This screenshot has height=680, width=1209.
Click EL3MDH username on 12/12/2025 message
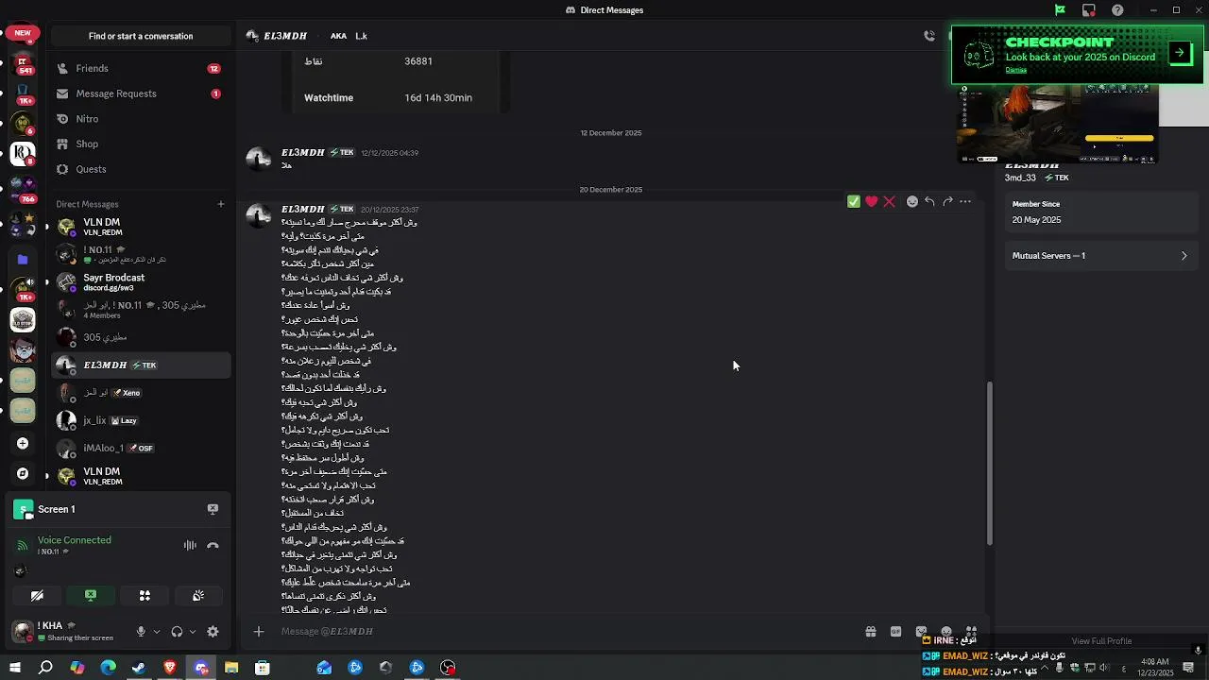302,153
